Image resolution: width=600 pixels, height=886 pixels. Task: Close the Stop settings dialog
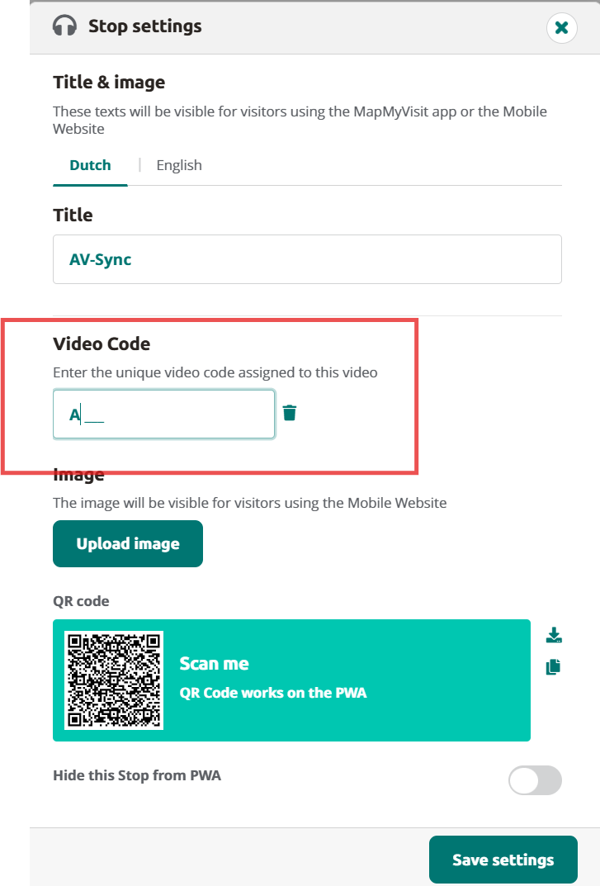pyautogui.click(x=561, y=28)
